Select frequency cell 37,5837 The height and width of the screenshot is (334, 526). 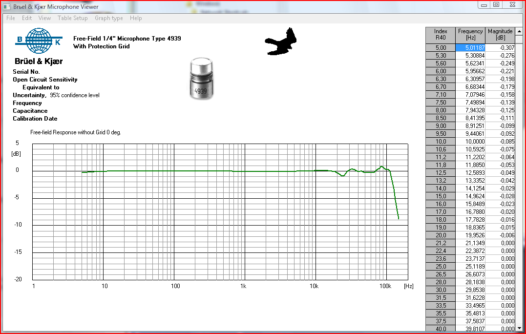pyautogui.click(x=470, y=321)
